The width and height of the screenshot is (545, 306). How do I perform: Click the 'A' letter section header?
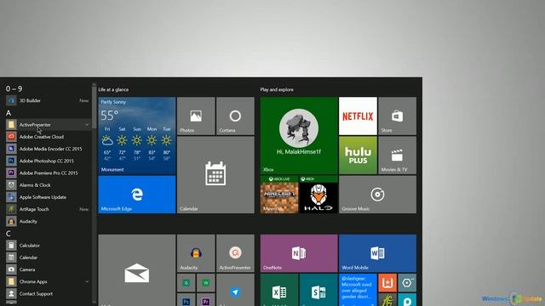click(9, 113)
